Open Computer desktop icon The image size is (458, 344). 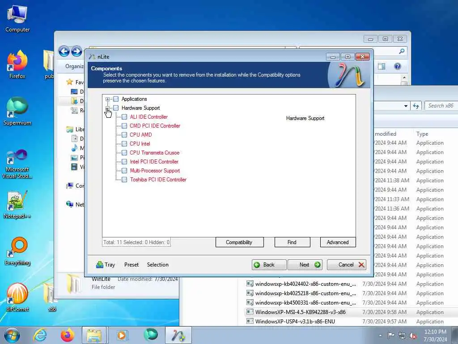[17, 19]
